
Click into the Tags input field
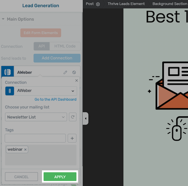35,138
